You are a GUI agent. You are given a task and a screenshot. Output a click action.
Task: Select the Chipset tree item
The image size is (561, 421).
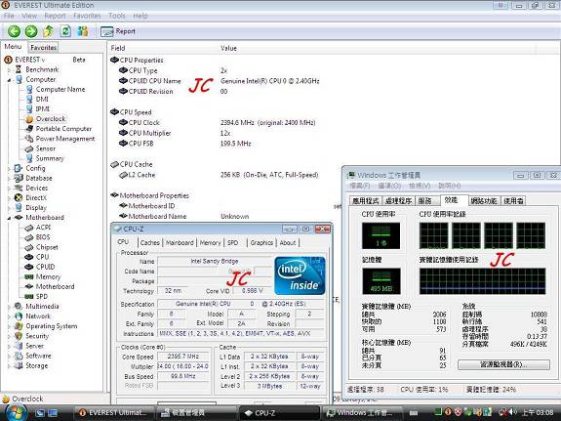pos(47,247)
